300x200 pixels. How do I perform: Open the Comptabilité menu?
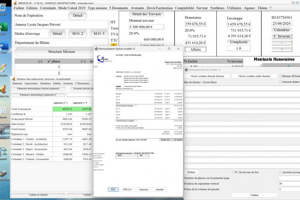[184, 8]
